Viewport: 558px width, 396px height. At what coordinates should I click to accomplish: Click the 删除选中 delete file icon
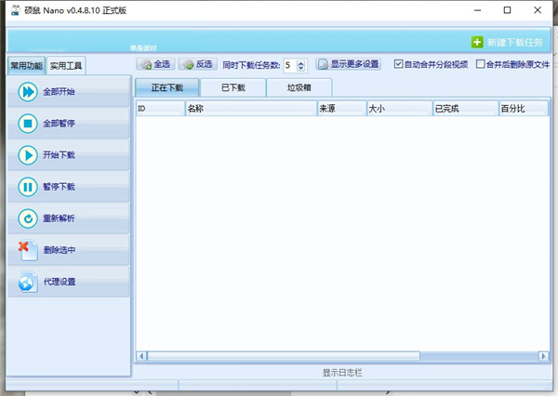tap(28, 250)
